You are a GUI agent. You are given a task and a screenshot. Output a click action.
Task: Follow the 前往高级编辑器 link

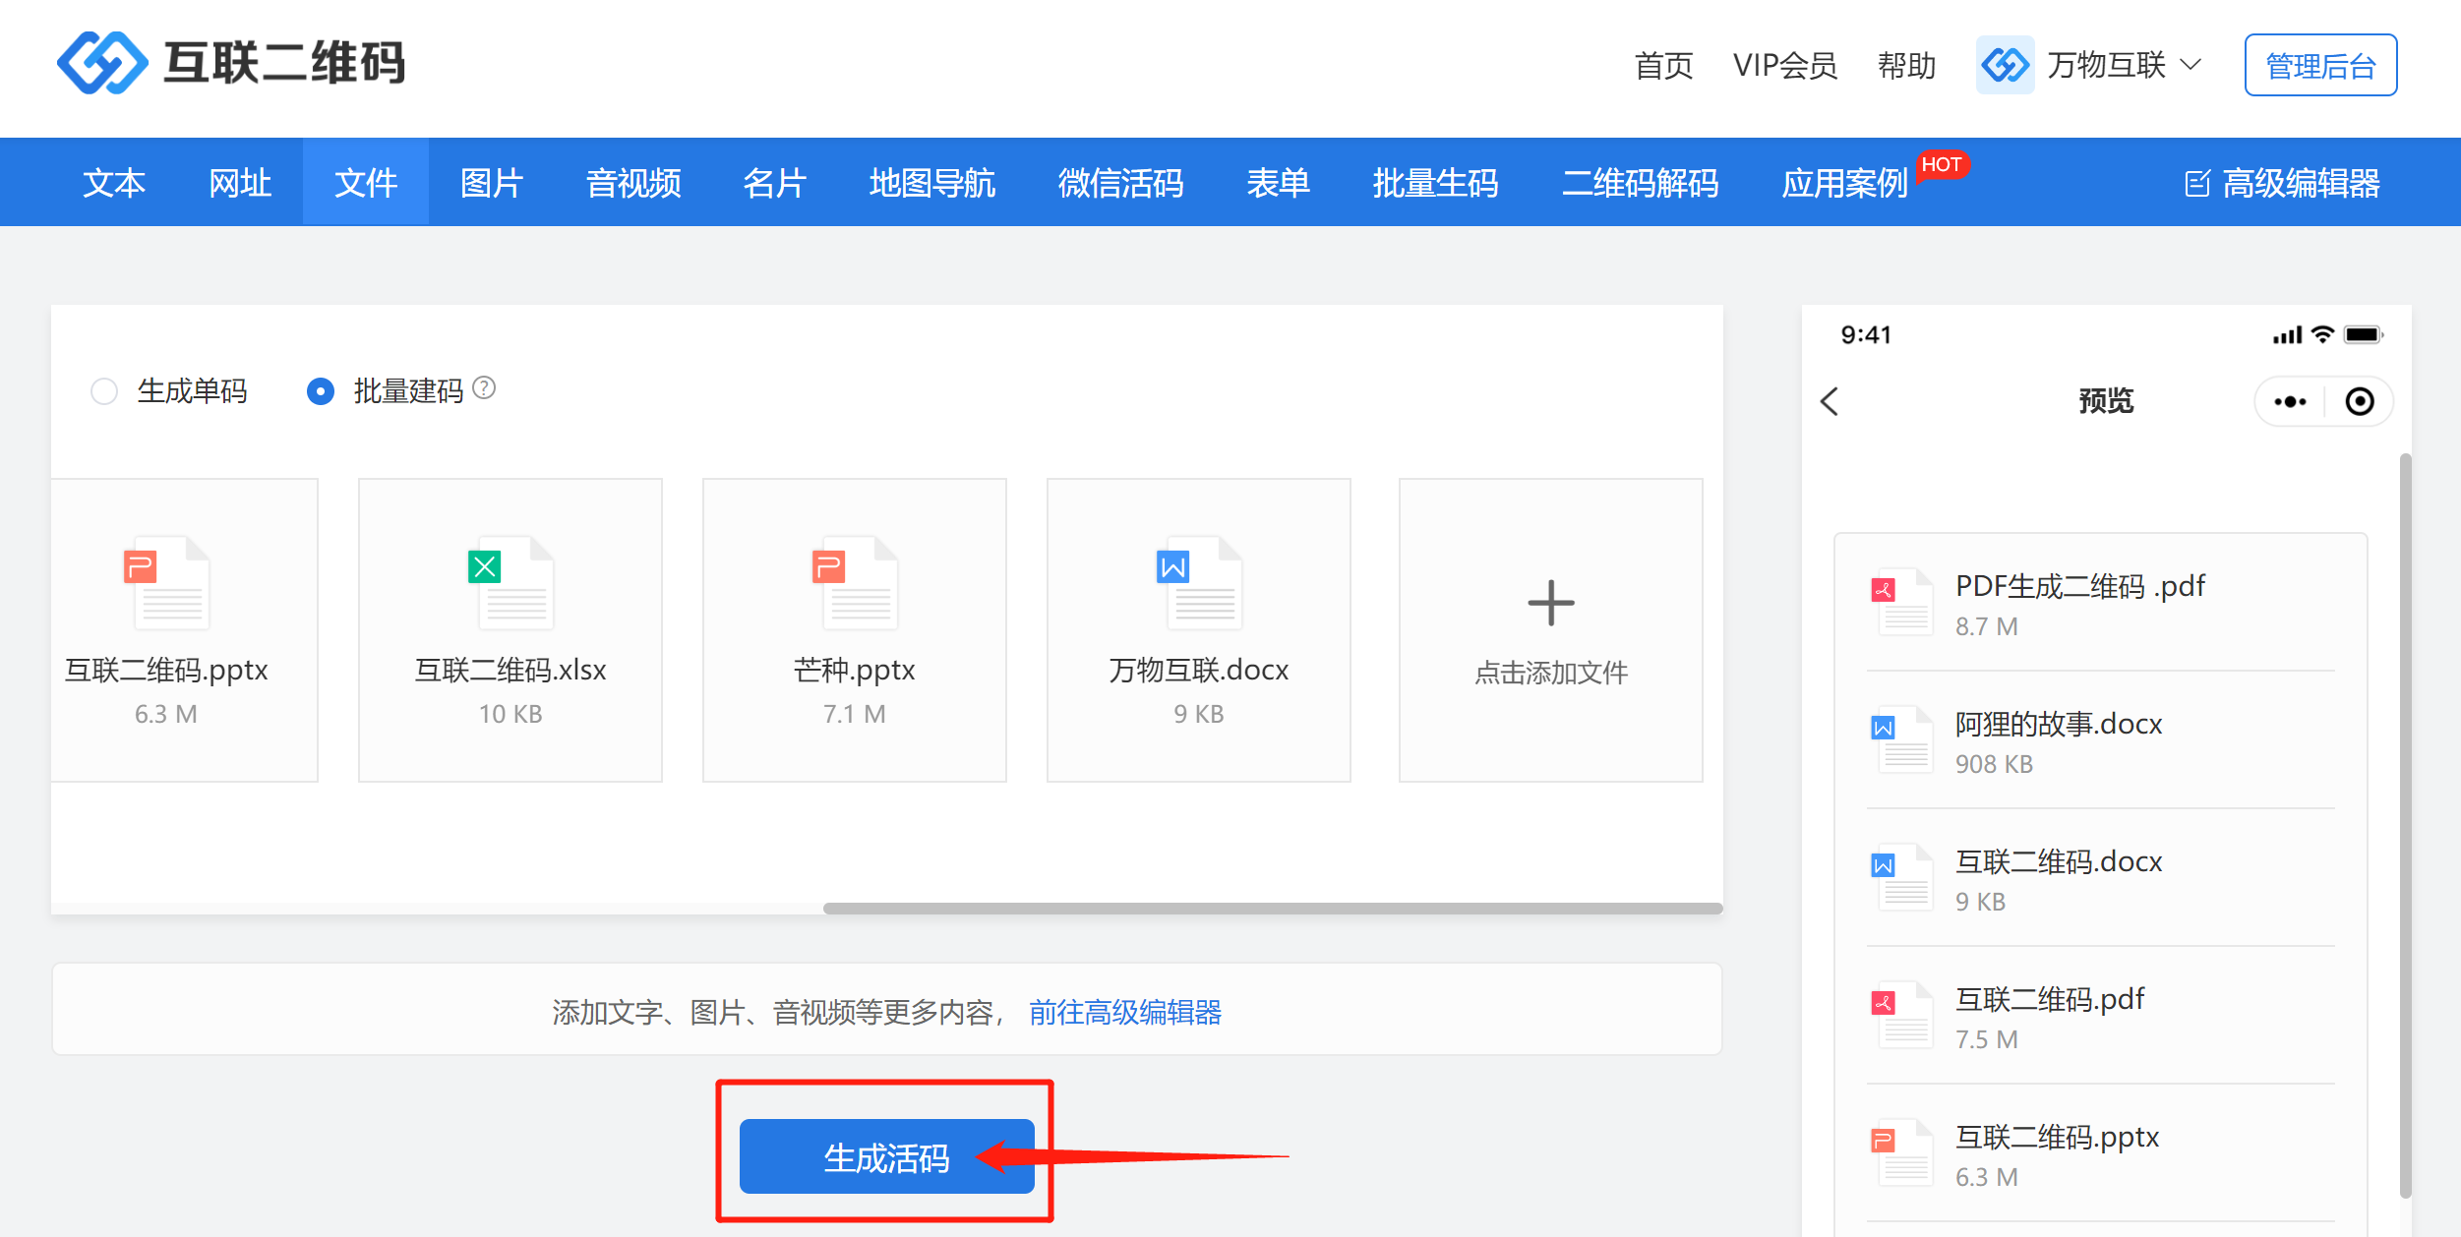coord(1124,1012)
